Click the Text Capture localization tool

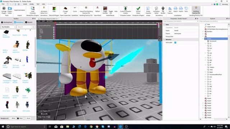pyautogui.click(x=170, y=10)
